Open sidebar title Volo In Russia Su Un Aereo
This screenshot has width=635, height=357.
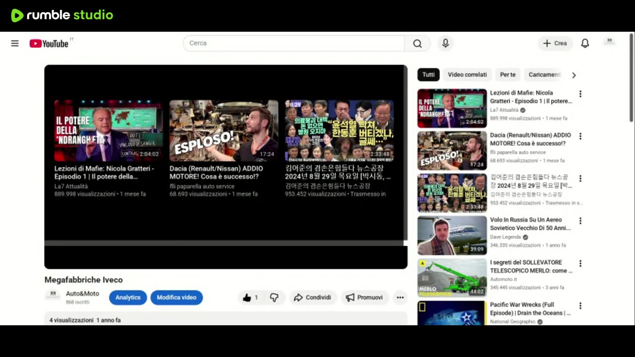tap(530, 224)
